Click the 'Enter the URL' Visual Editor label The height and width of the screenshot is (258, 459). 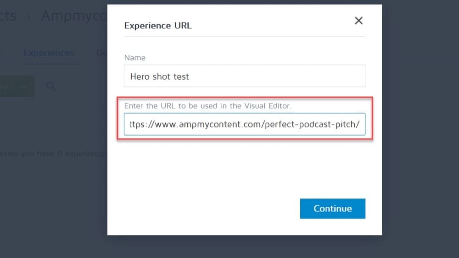(x=207, y=106)
